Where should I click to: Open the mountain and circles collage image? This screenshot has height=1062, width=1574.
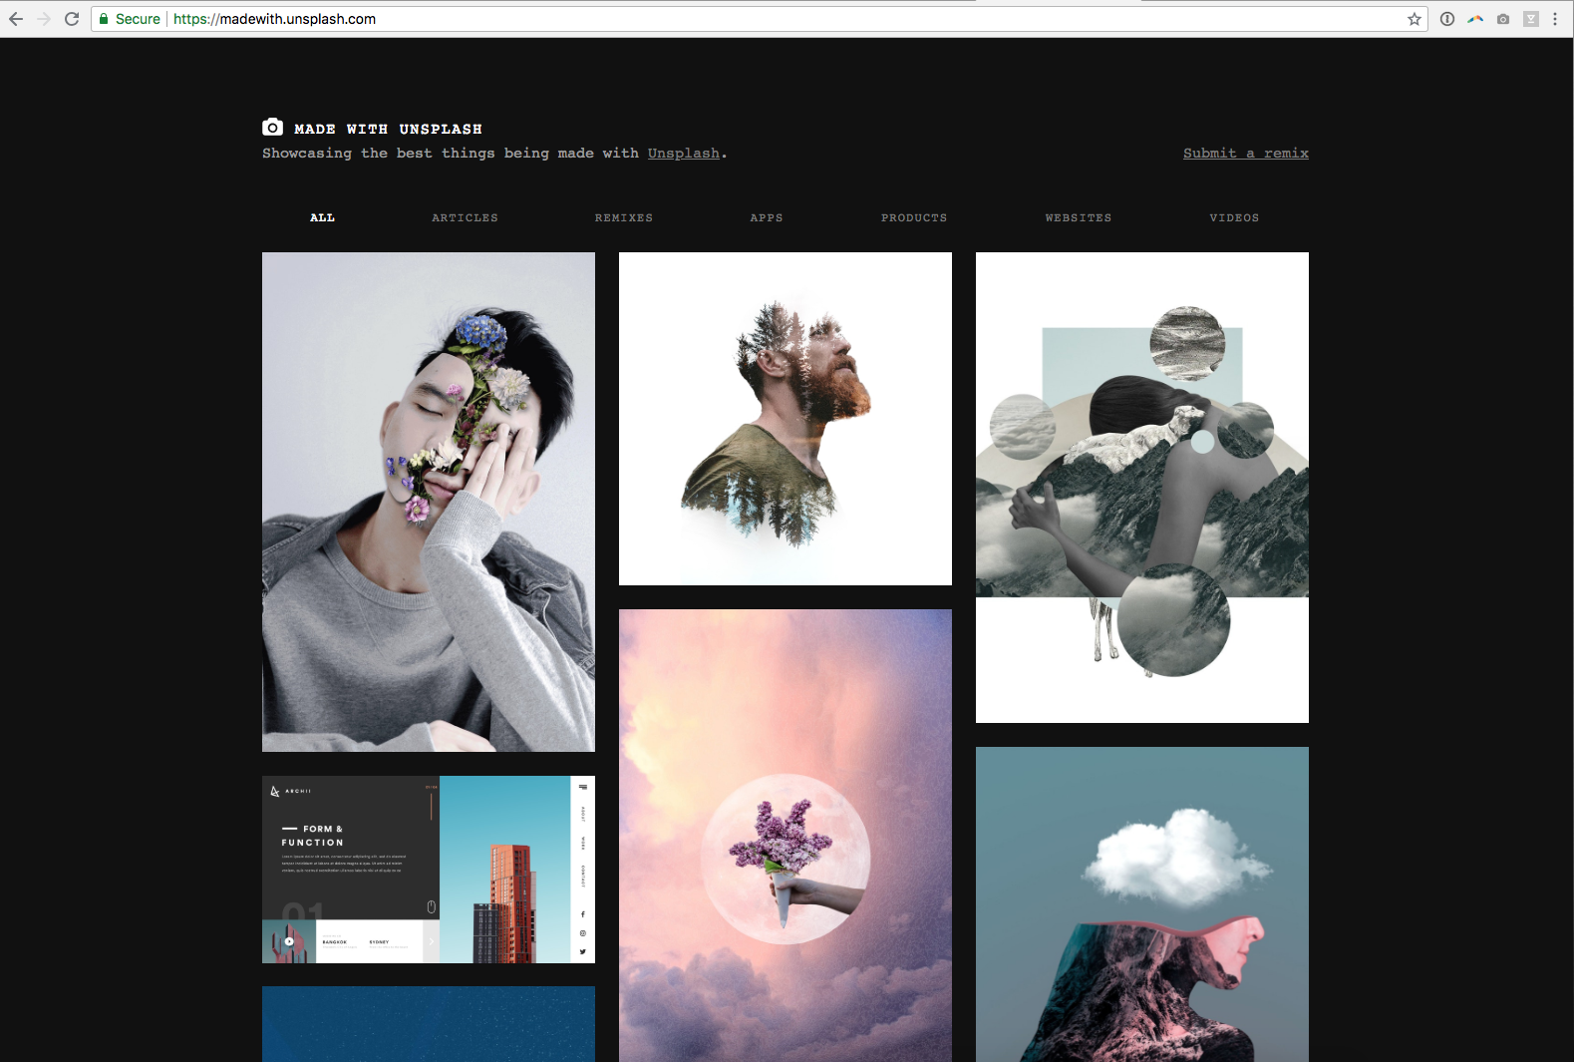click(1142, 488)
